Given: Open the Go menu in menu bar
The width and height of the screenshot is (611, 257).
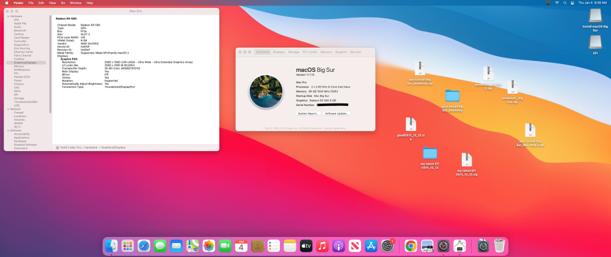Looking at the screenshot, I should tap(63, 2).
